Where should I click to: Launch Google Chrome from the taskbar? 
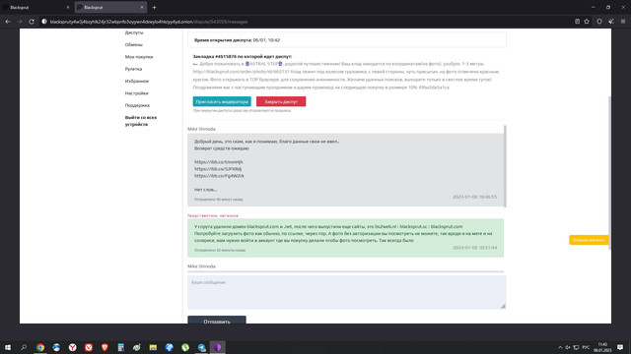(x=40, y=347)
